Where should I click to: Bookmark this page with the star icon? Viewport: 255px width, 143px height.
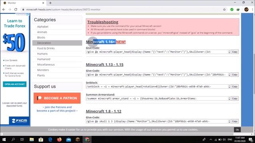[x=224, y=10]
